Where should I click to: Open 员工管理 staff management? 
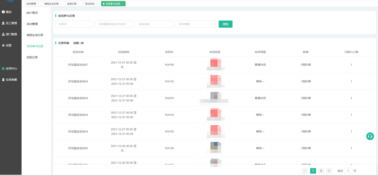pyautogui.click(x=9, y=23)
